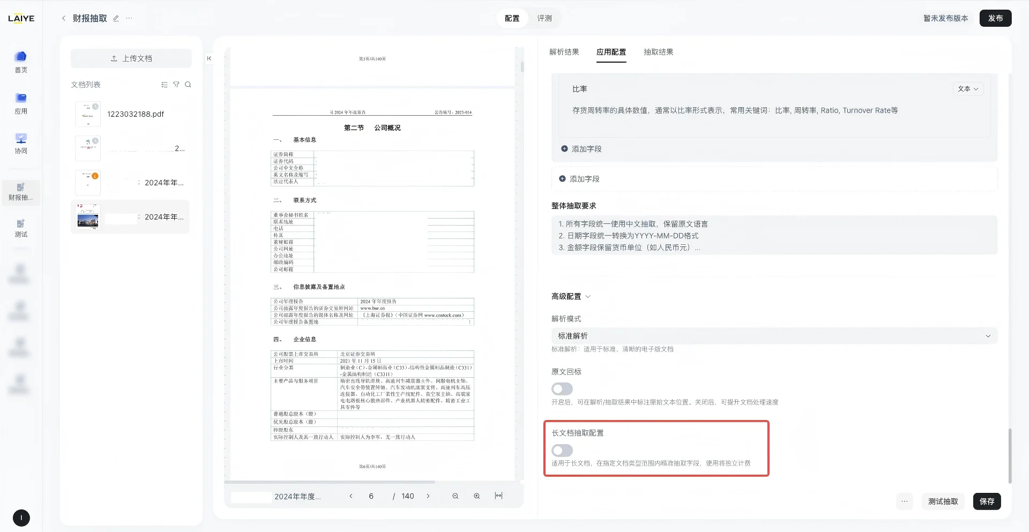Click the 上传文档 button
The image size is (1029, 532).
pyautogui.click(x=131, y=58)
